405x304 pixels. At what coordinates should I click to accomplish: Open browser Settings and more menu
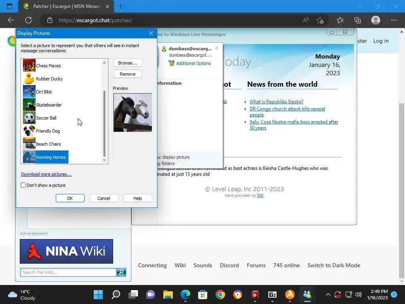tap(394, 20)
